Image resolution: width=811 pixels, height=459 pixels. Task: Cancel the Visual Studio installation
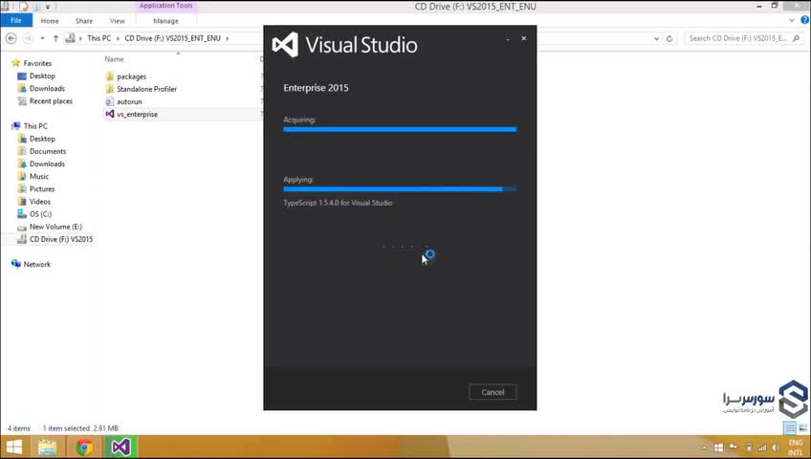tap(493, 392)
